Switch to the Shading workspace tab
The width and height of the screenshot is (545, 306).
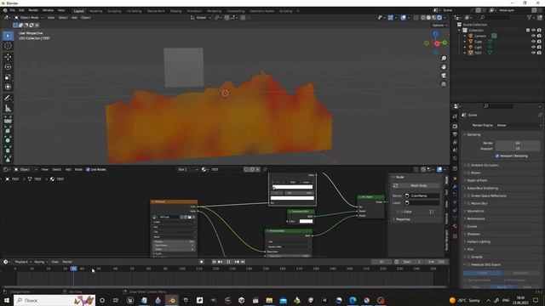click(176, 11)
